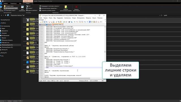The width and height of the screenshot is (181, 102).
Task: Click the New file icon in Notepad++ toolbar
Action: click(40, 22)
